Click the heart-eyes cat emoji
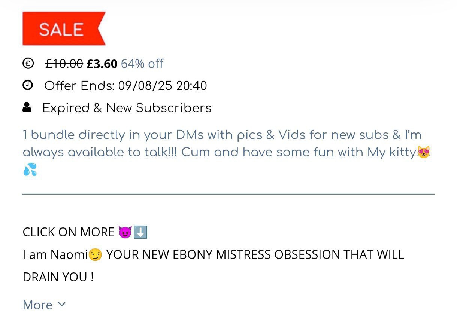Viewport: 457px width, 336px height. tap(424, 152)
